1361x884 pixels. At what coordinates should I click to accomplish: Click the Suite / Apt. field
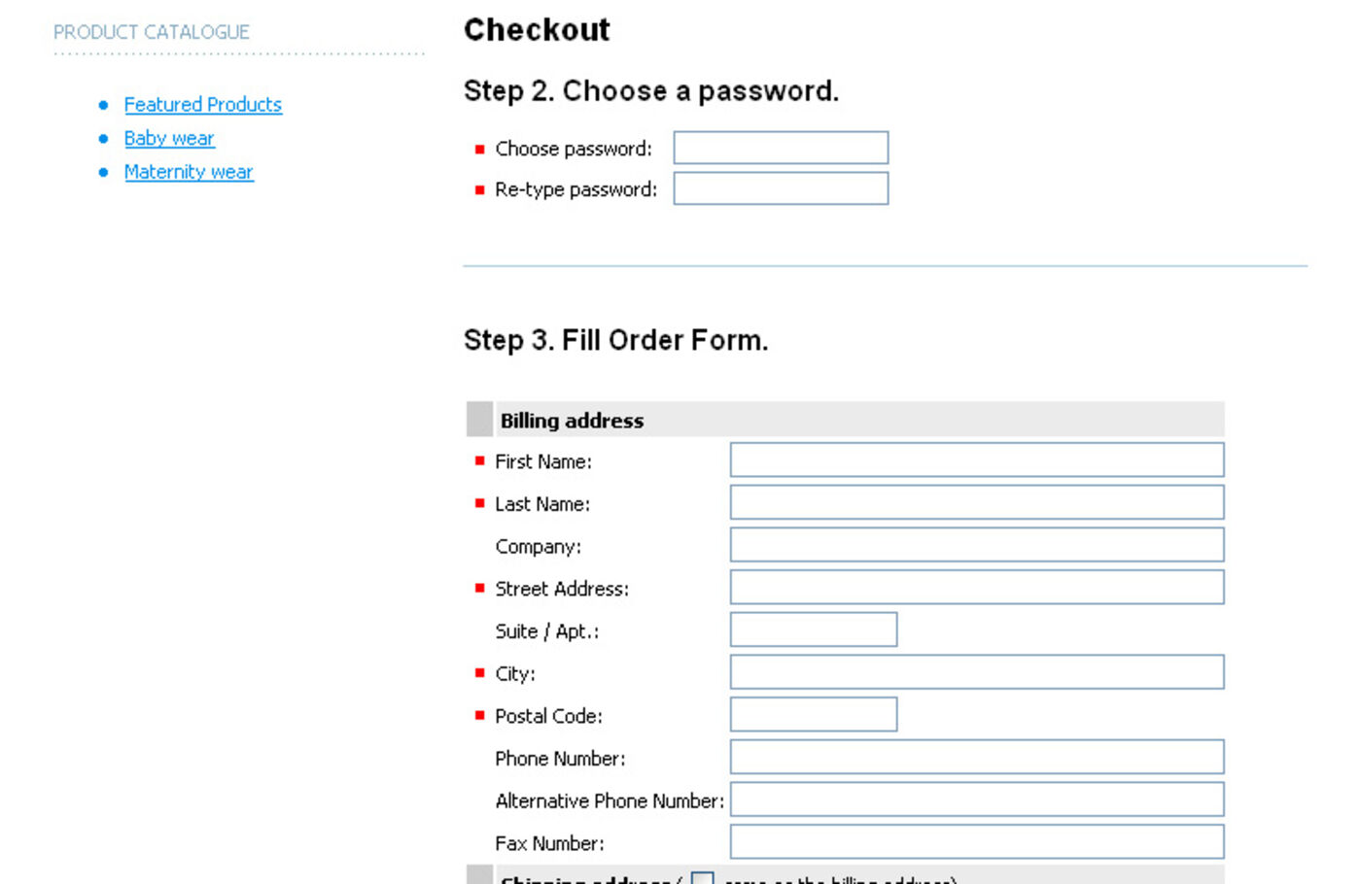click(x=813, y=629)
